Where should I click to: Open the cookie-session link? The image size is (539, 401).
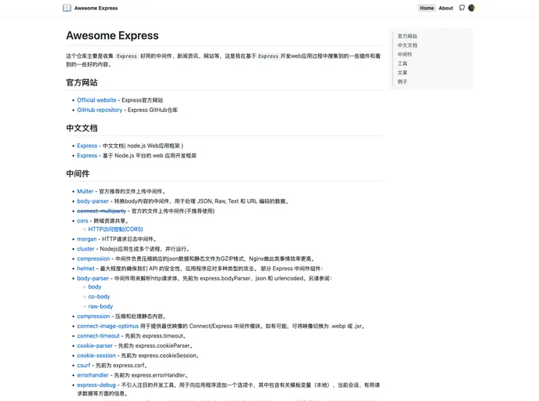[x=96, y=356]
